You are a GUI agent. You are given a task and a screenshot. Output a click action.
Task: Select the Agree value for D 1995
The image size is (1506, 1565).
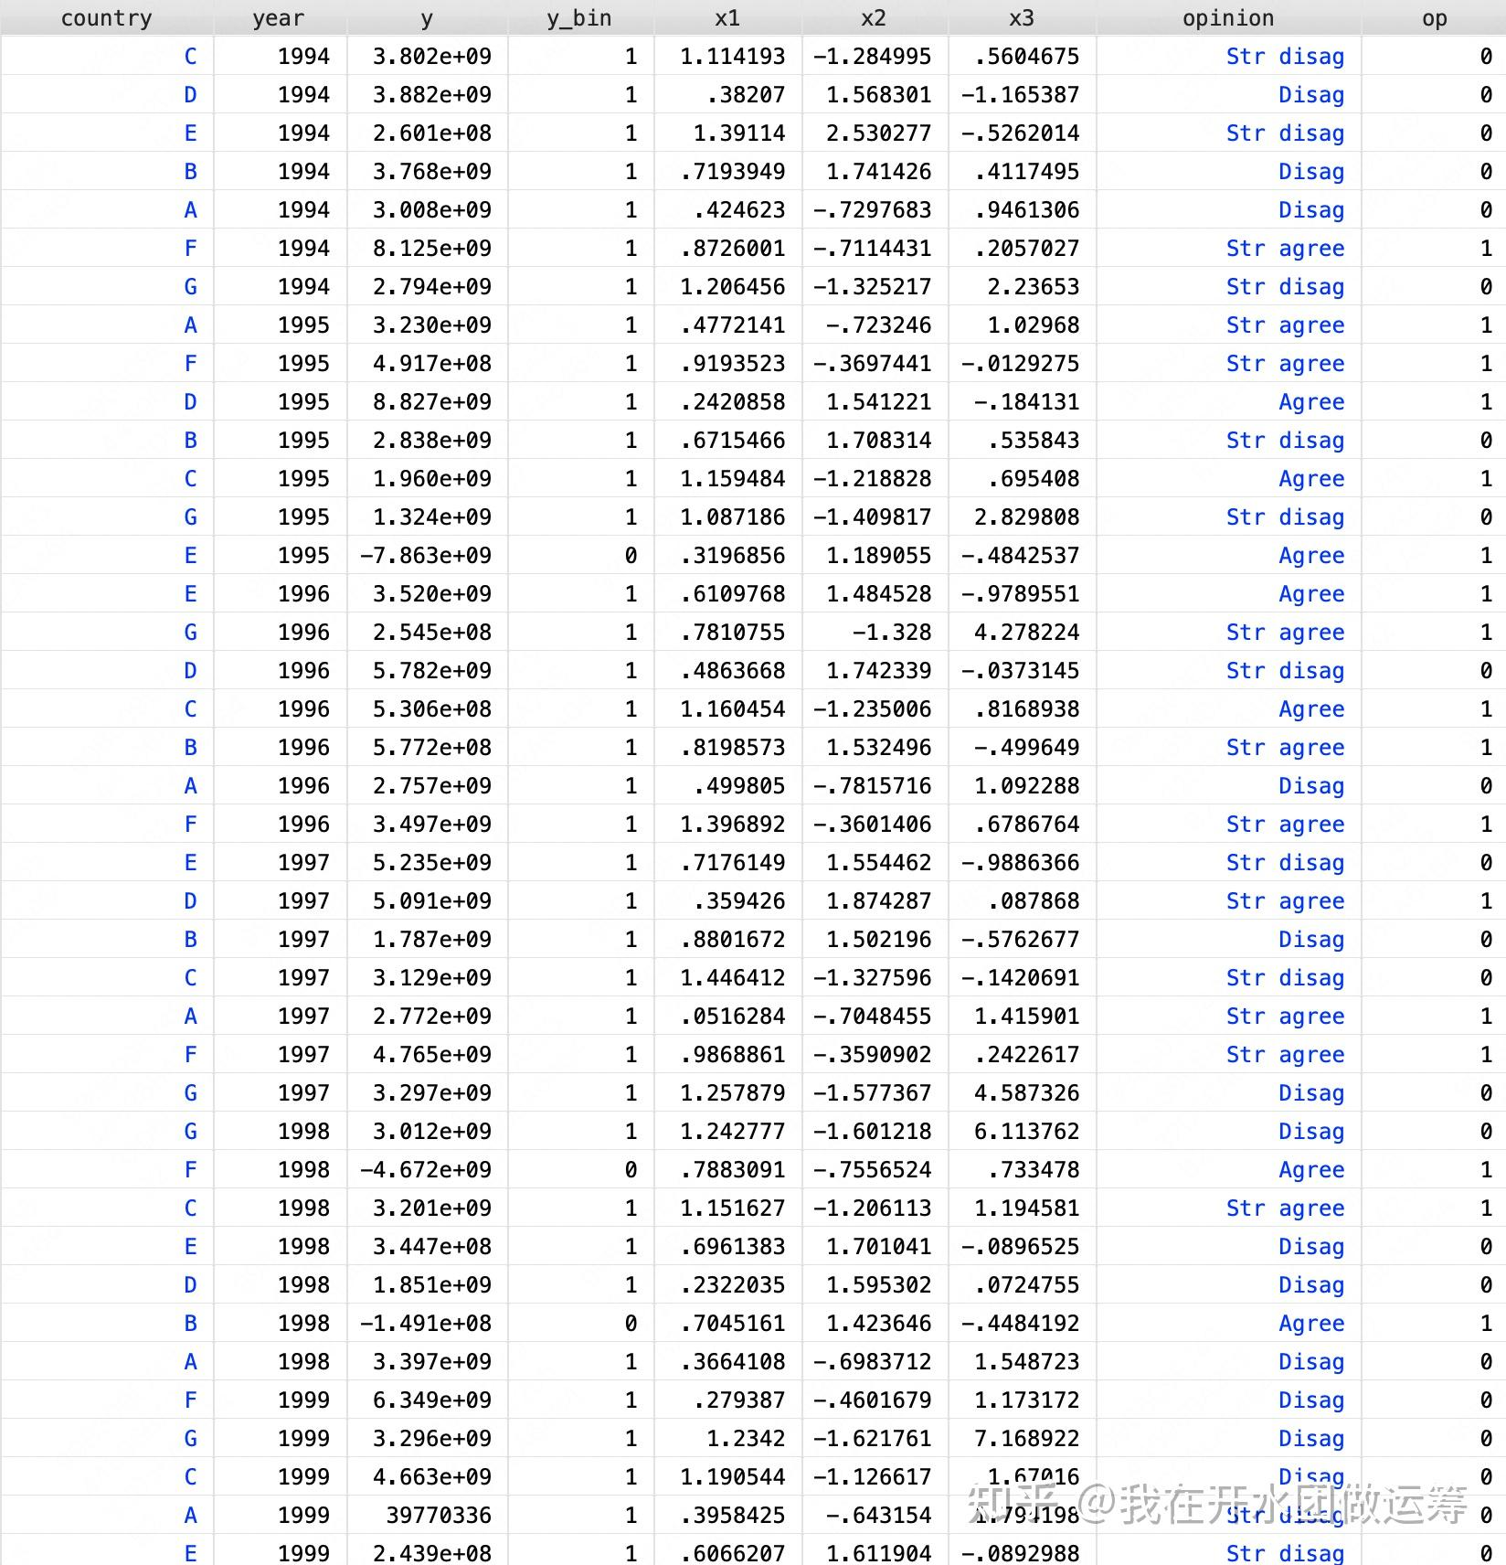tap(1311, 401)
